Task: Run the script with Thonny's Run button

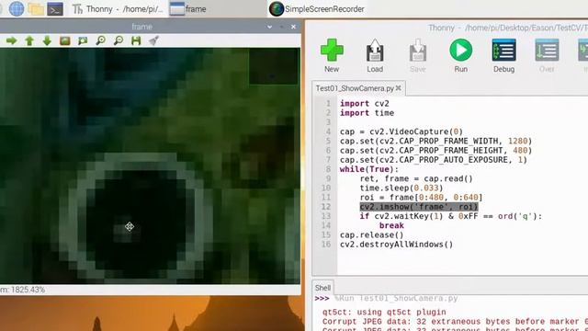Action: coord(461,55)
